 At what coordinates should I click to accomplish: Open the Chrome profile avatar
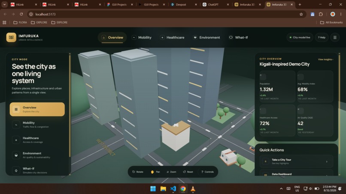coord(333,14)
